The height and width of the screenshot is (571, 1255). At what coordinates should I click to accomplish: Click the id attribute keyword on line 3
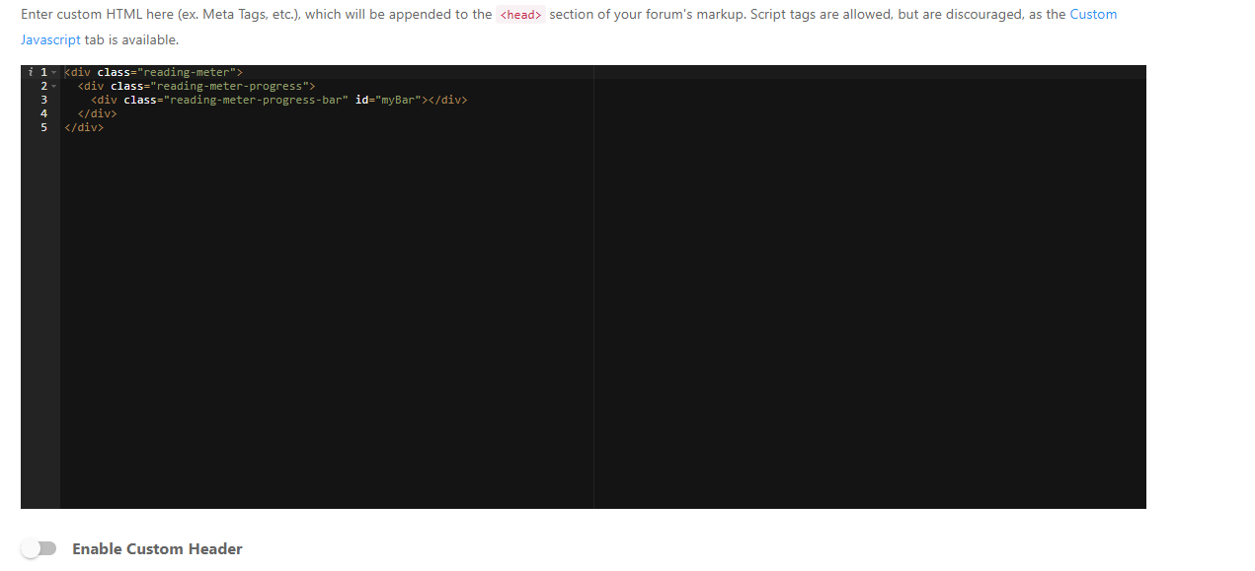tap(361, 100)
